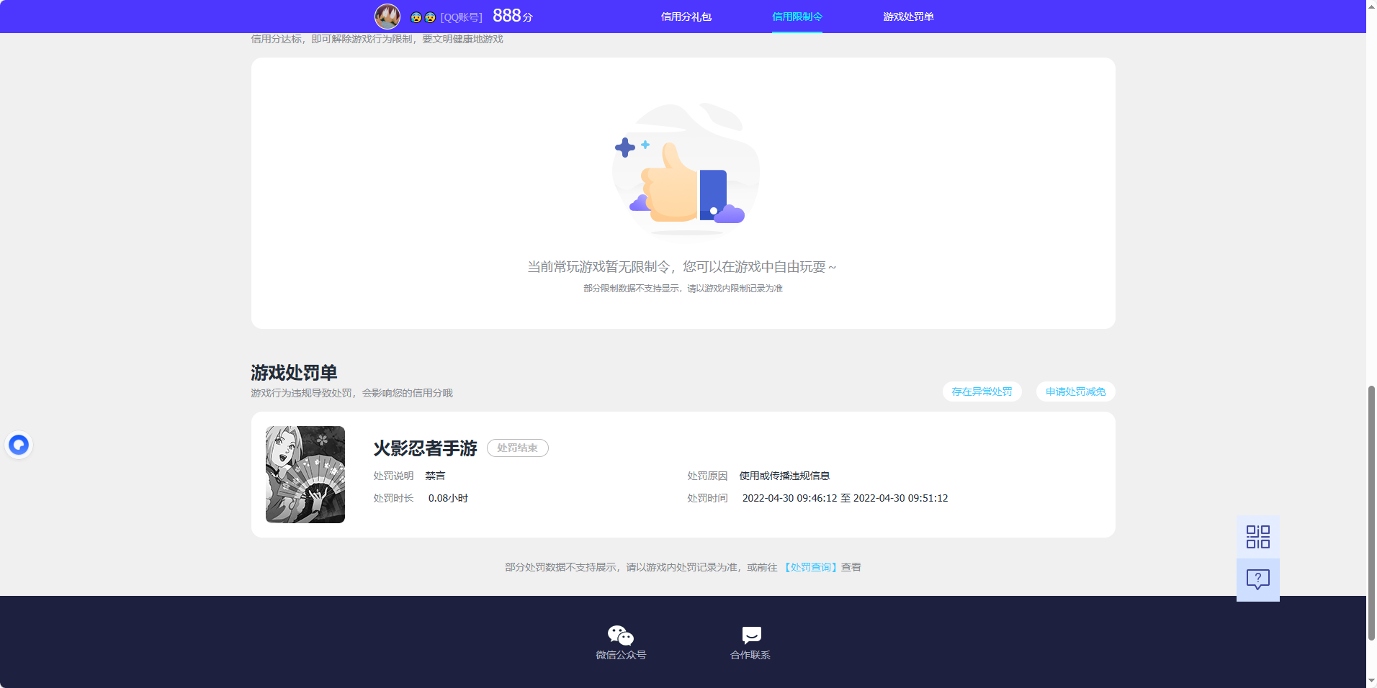Toggle the 处罚结束 status pill

[x=517, y=448]
